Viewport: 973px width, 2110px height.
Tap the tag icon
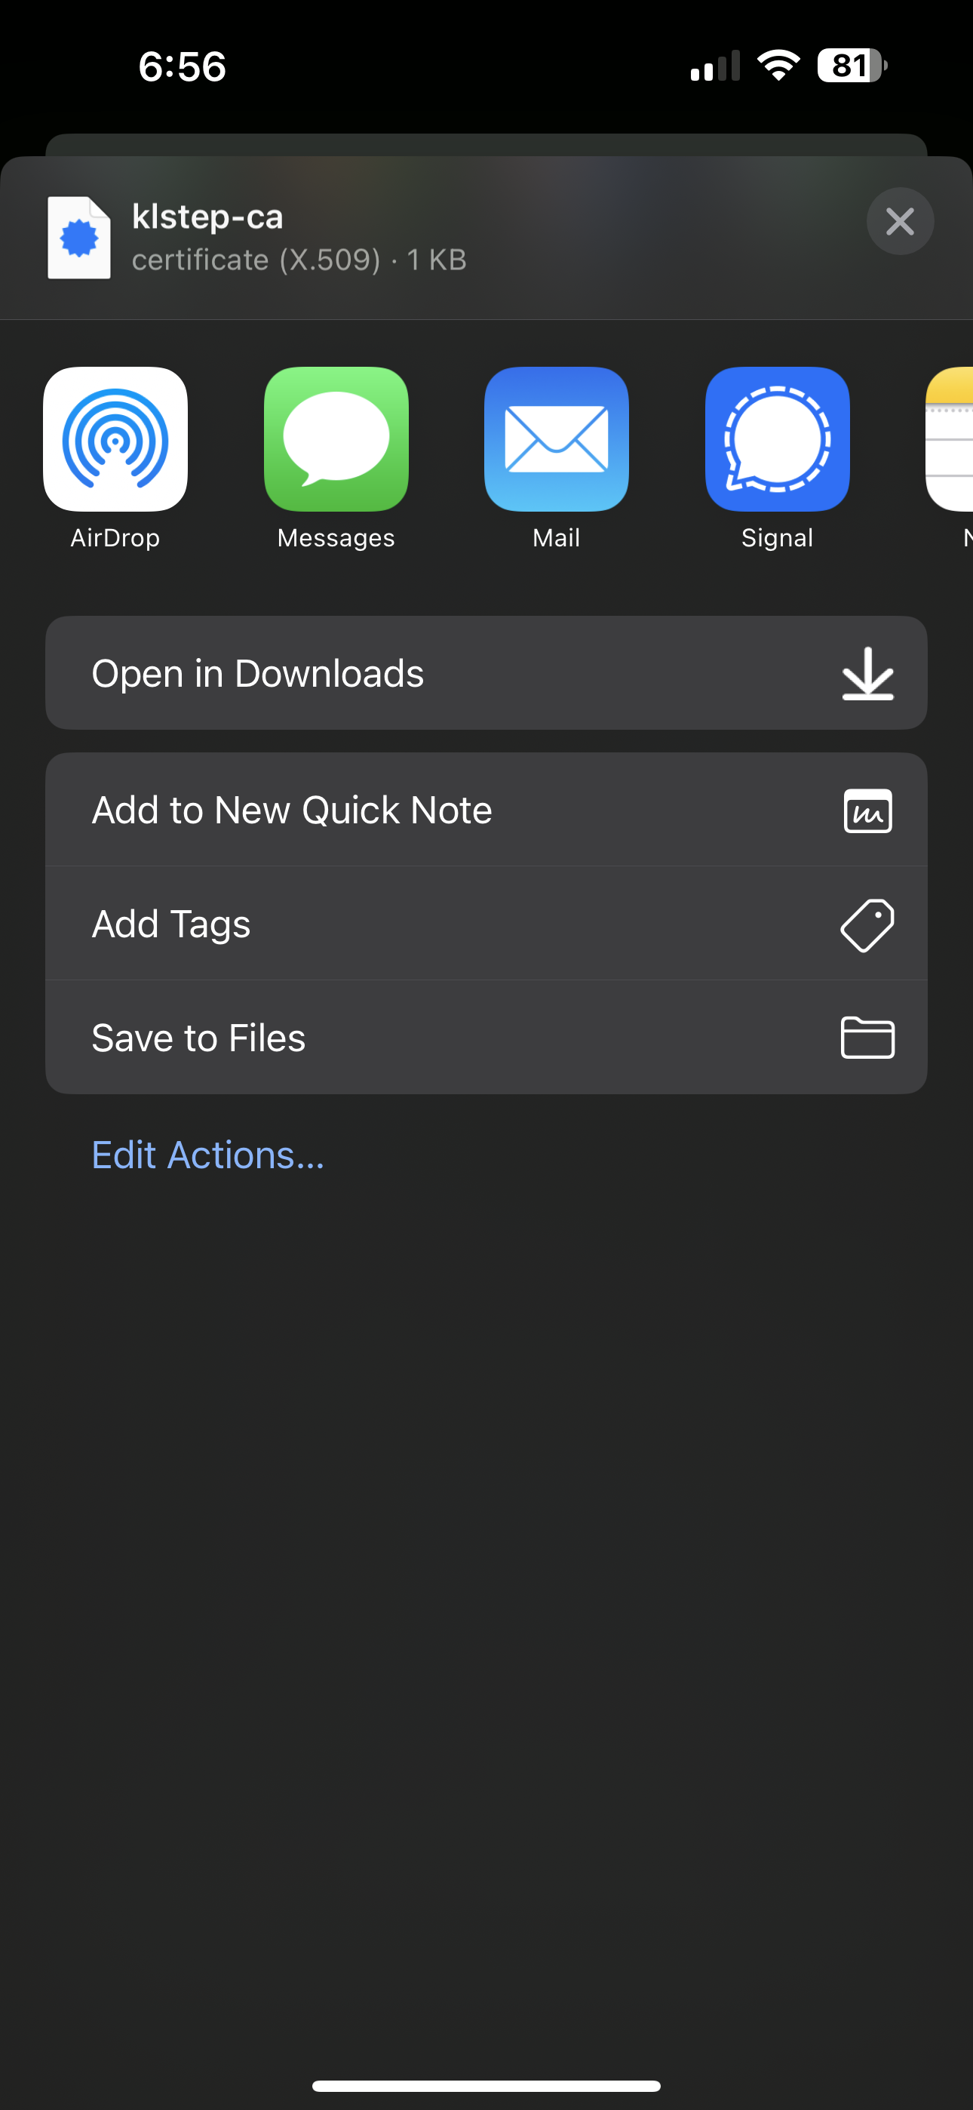coord(867,924)
